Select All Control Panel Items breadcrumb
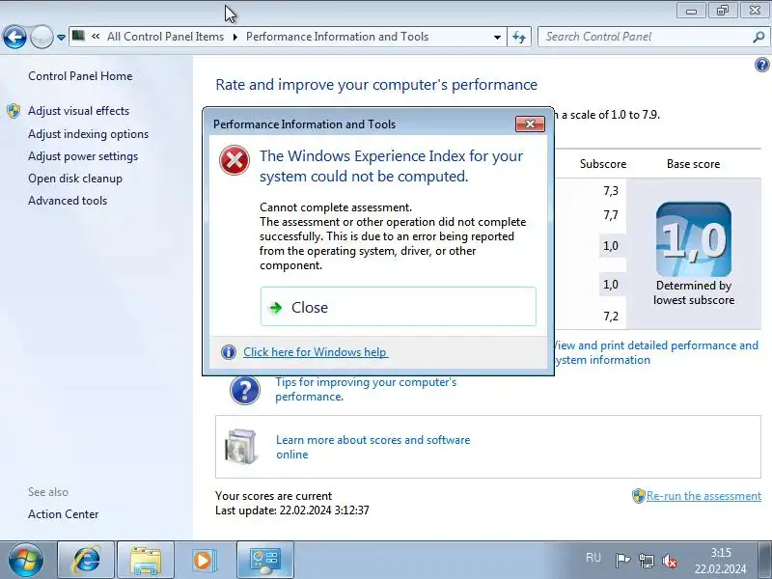The image size is (772, 579). [165, 37]
